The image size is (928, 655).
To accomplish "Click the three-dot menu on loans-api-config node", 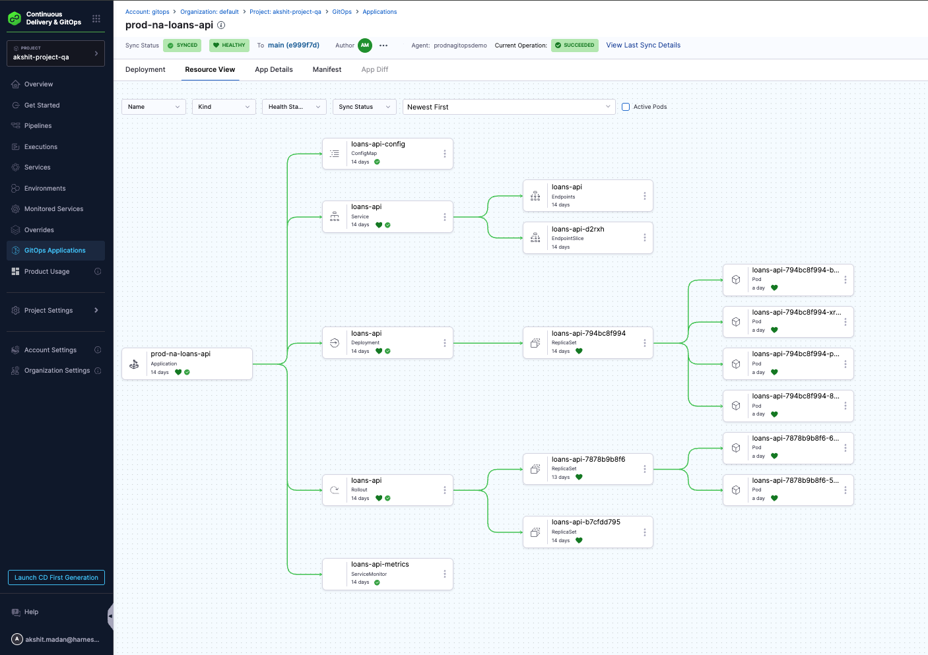I will tap(444, 154).
